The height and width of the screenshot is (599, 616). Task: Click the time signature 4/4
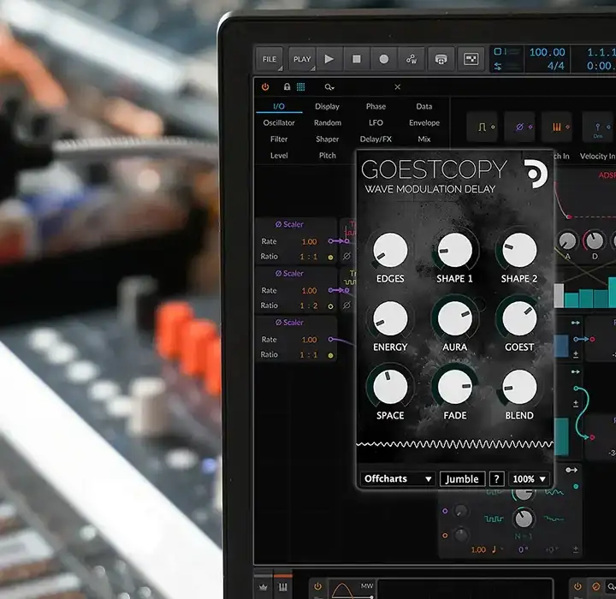coord(555,66)
